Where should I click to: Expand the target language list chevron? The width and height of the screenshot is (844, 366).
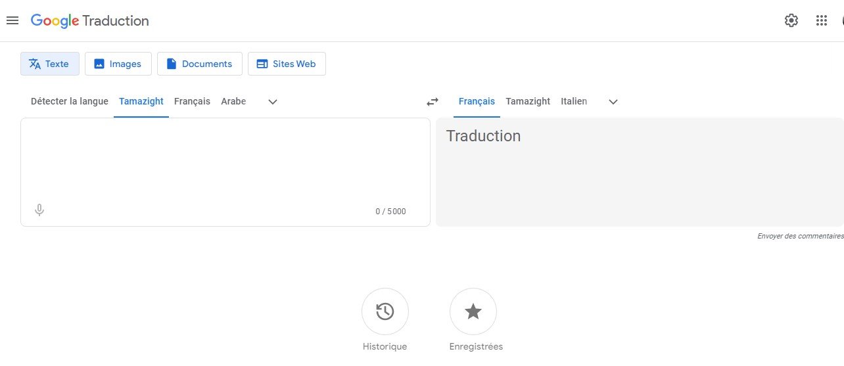click(613, 102)
